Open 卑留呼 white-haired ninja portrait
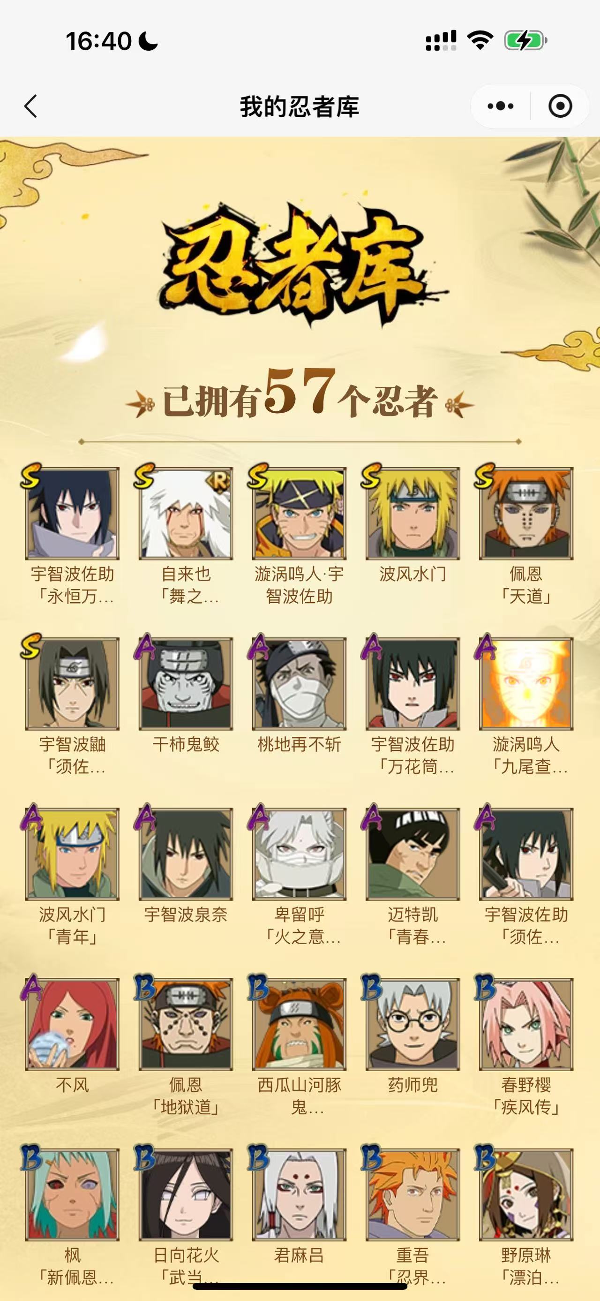 pyautogui.click(x=299, y=854)
